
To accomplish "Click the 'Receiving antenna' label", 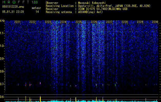I will pos(59,12).
